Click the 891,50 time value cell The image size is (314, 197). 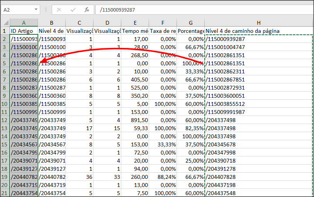135,120
